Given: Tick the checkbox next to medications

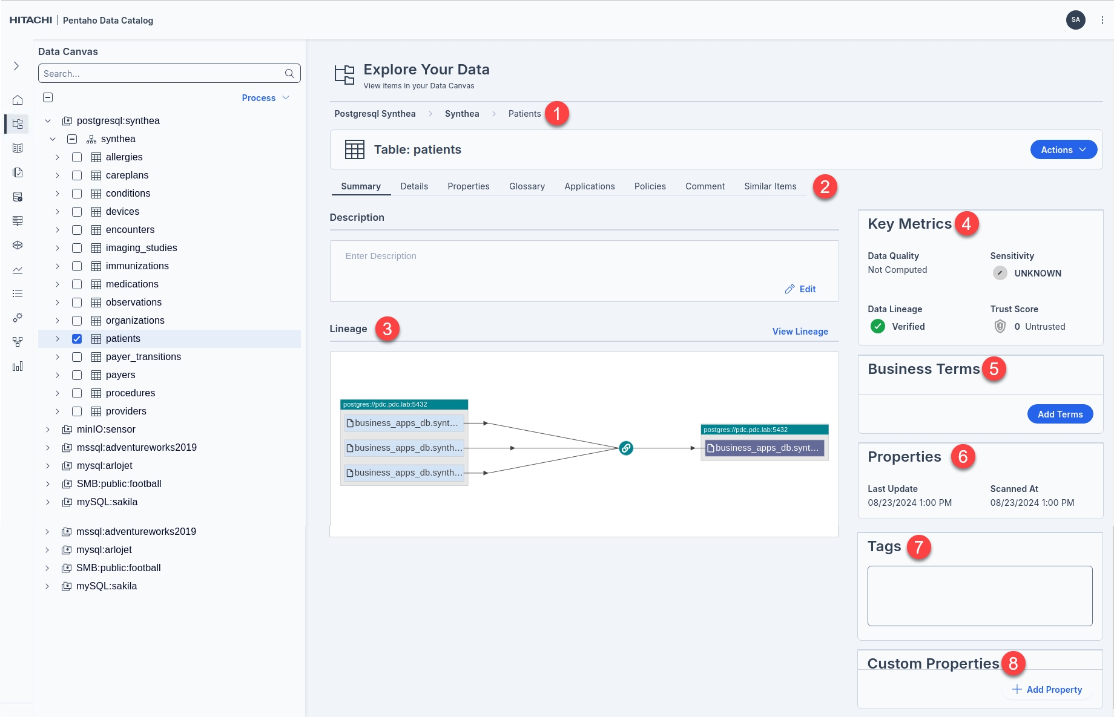Looking at the screenshot, I should pyautogui.click(x=77, y=284).
